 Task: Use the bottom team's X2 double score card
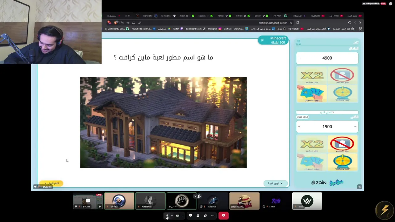(x=312, y=145)
